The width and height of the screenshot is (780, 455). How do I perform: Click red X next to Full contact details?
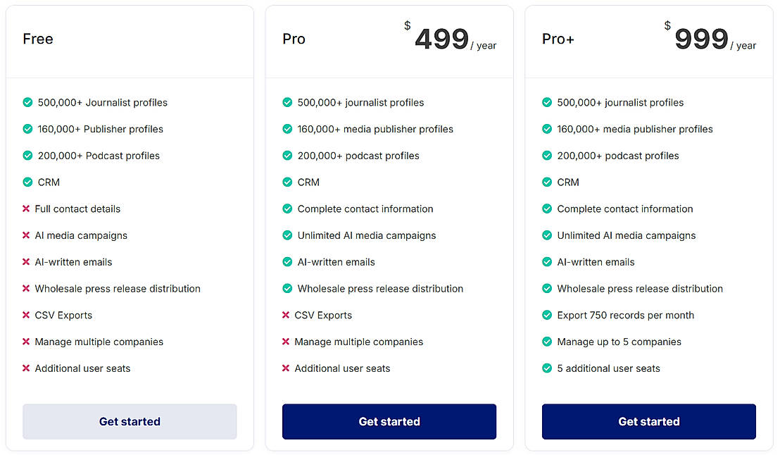point(26,209)
